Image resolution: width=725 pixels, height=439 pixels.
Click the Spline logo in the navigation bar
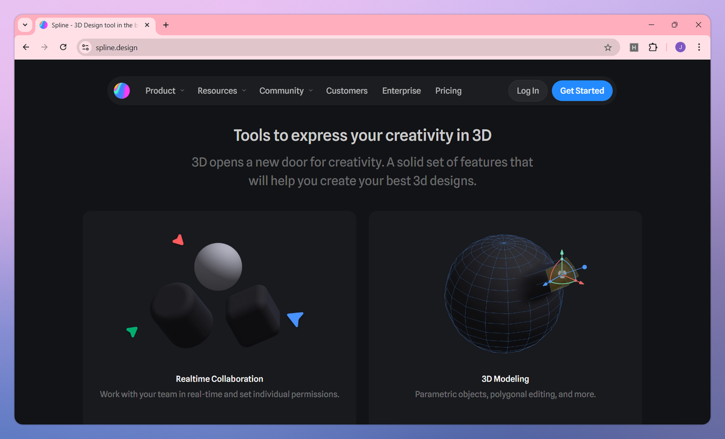pyautogui.click(x=121, y=91)
